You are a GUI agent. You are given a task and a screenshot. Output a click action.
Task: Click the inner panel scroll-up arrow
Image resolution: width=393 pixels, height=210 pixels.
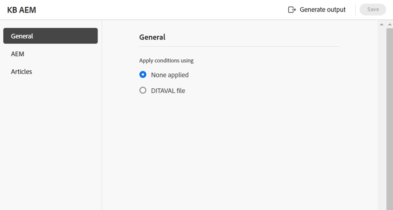(x=381, y=24)
